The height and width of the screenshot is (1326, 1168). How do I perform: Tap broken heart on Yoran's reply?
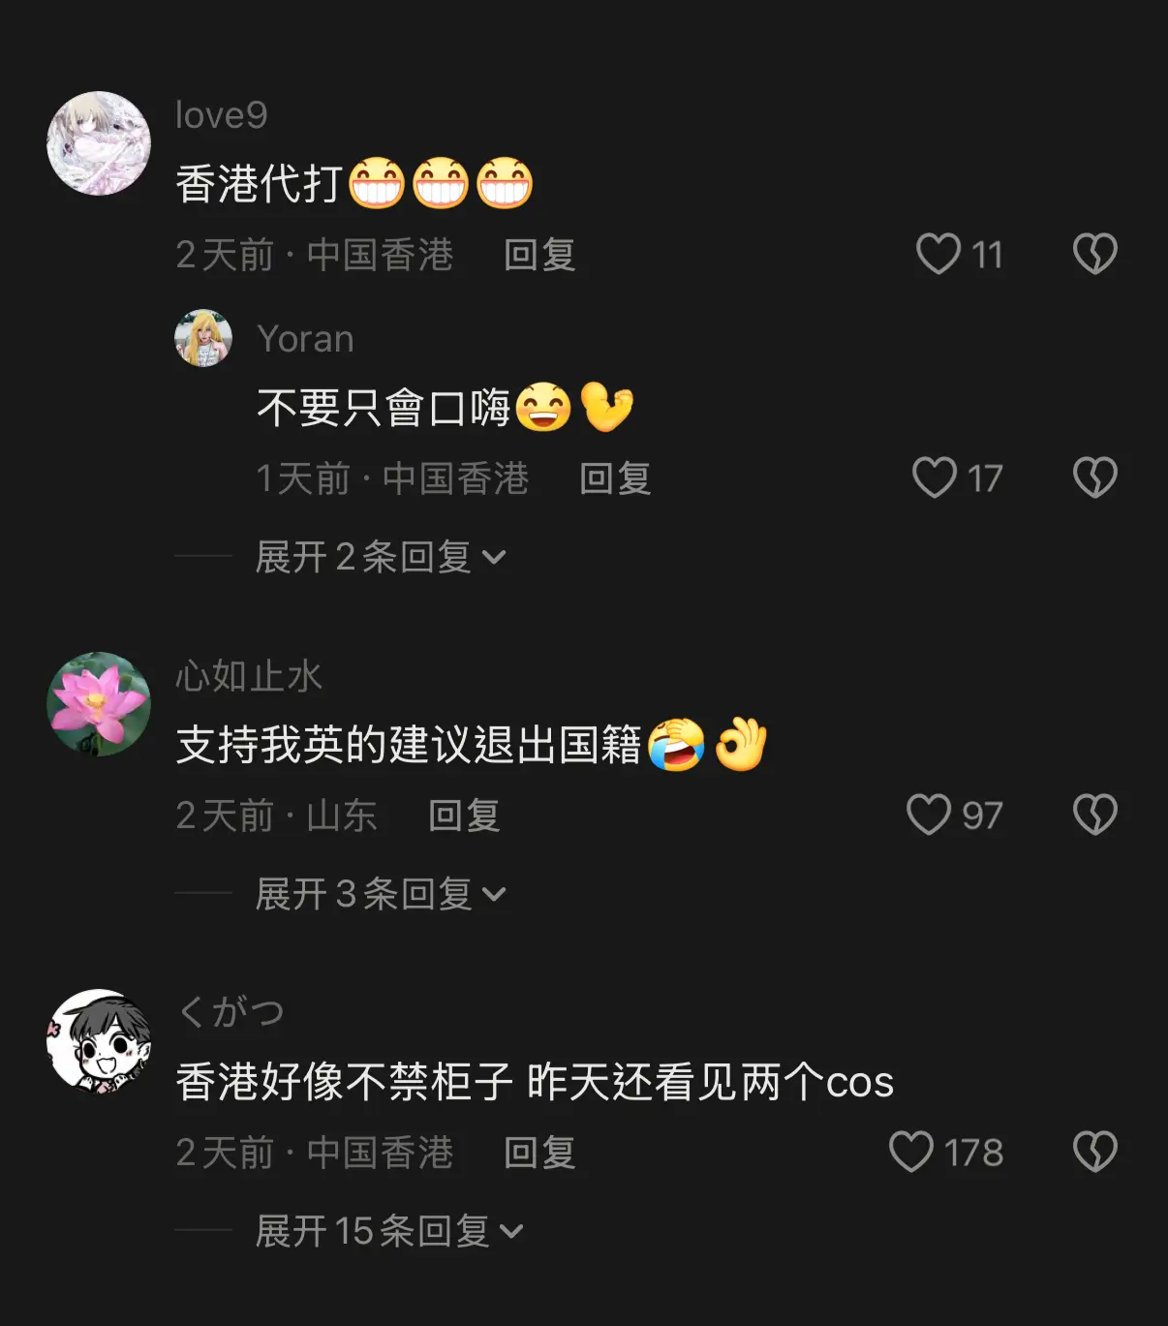click(x=1095, y=478)
